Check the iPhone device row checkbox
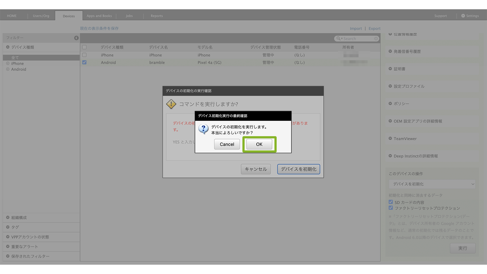The image size is (487, 274). point(84,55)
